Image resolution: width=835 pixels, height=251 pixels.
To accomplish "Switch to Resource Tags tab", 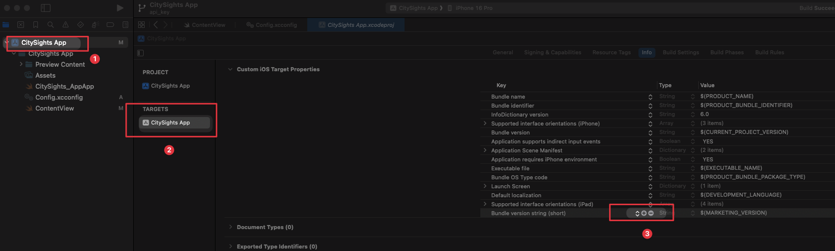I will [x=612, y=52].
